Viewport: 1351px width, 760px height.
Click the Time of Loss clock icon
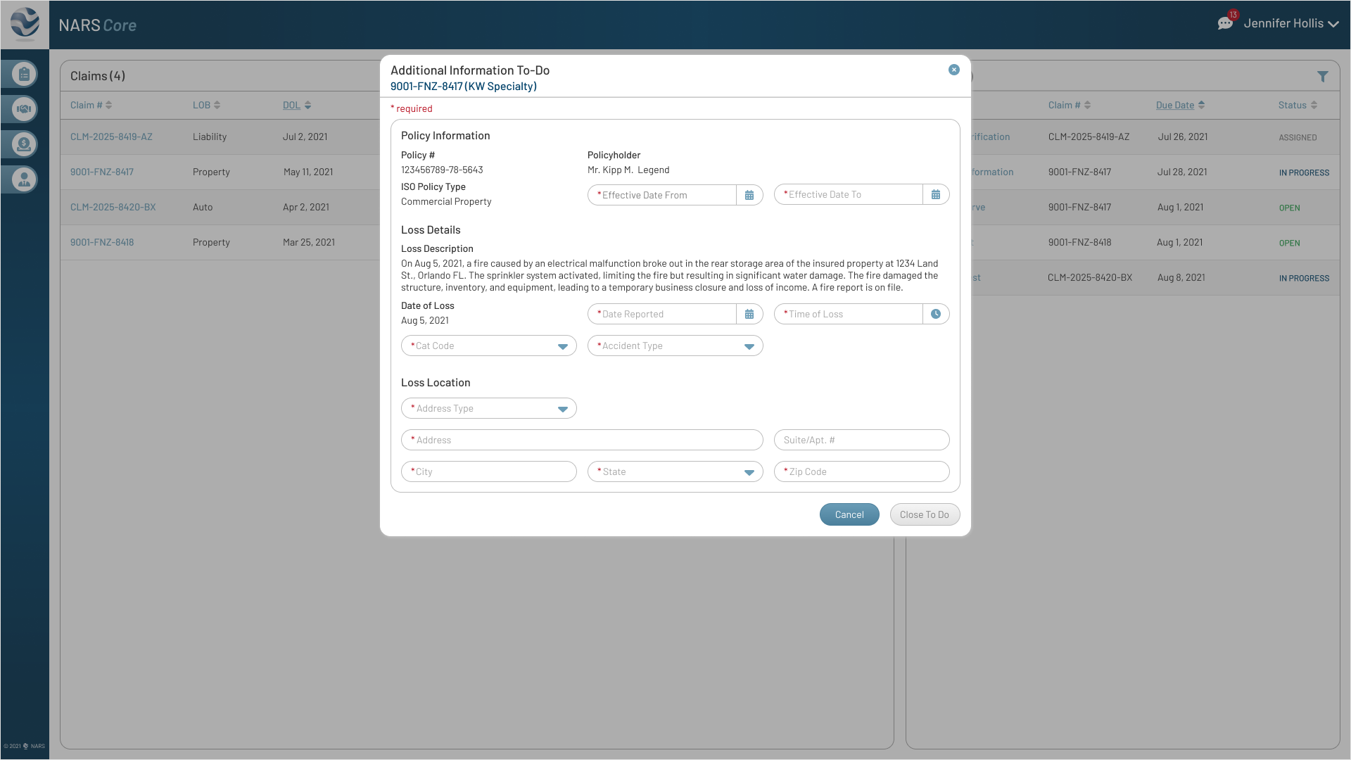click(x=935, y=314)
